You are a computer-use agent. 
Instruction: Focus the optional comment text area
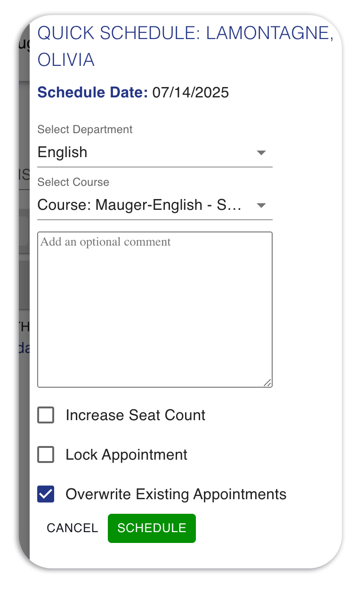point(155,310)
